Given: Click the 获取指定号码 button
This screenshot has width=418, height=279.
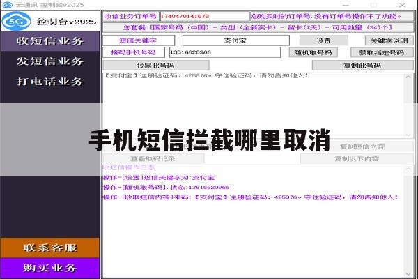Looking at the screenshot, I should point(382,52).
